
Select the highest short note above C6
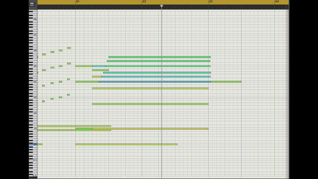[69, 48]
